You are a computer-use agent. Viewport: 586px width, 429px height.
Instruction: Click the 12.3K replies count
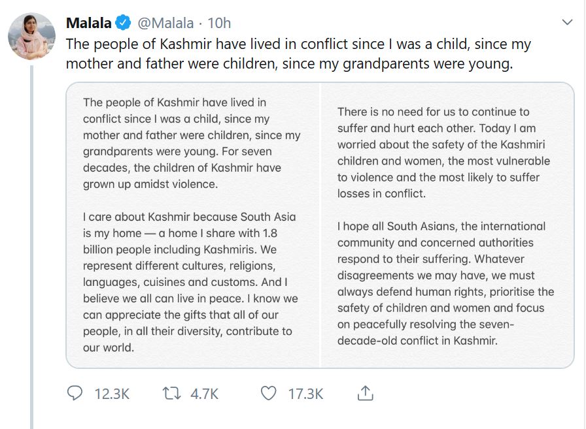click(112, 394)
